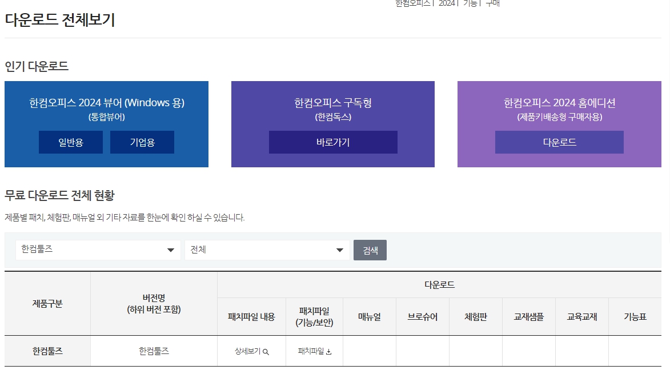This screenshot has width=670, height=374.
Task: Click the 매뉴얼 column header
Action: click(370, 317)
